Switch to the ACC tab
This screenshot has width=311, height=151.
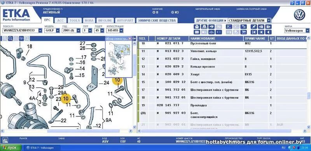[x=61, y=21]
